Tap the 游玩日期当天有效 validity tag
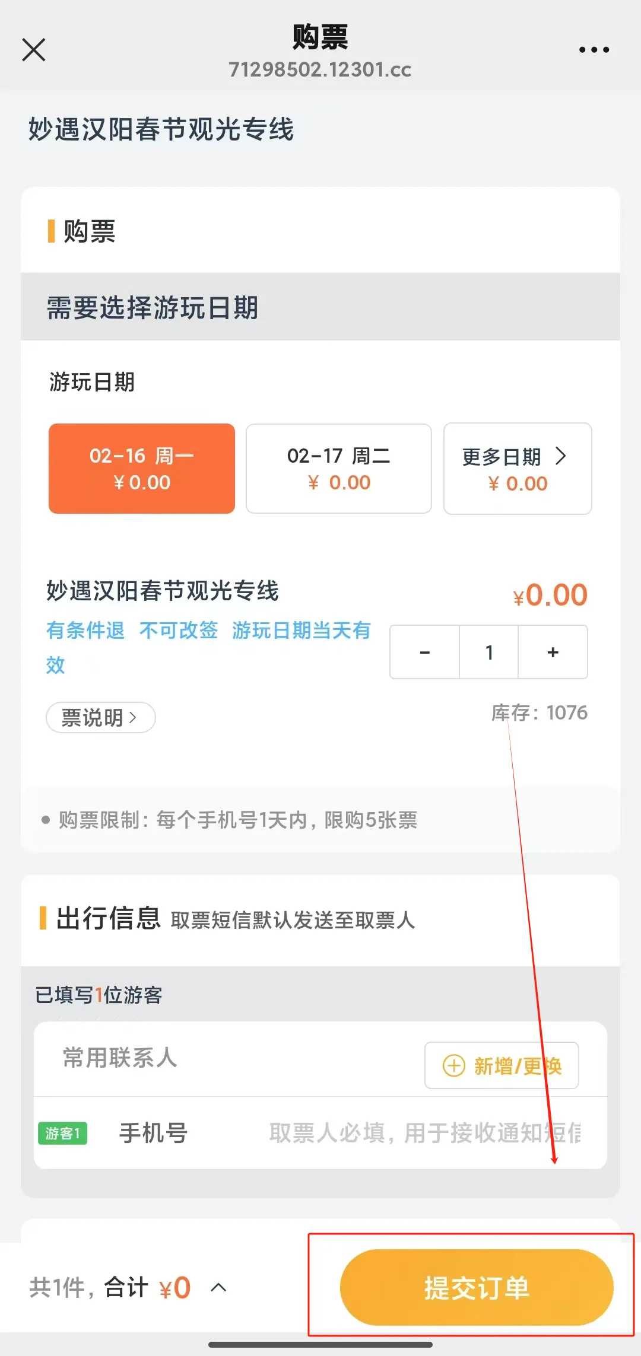This screenshot has width=641, height=1356. click(302, 630)
